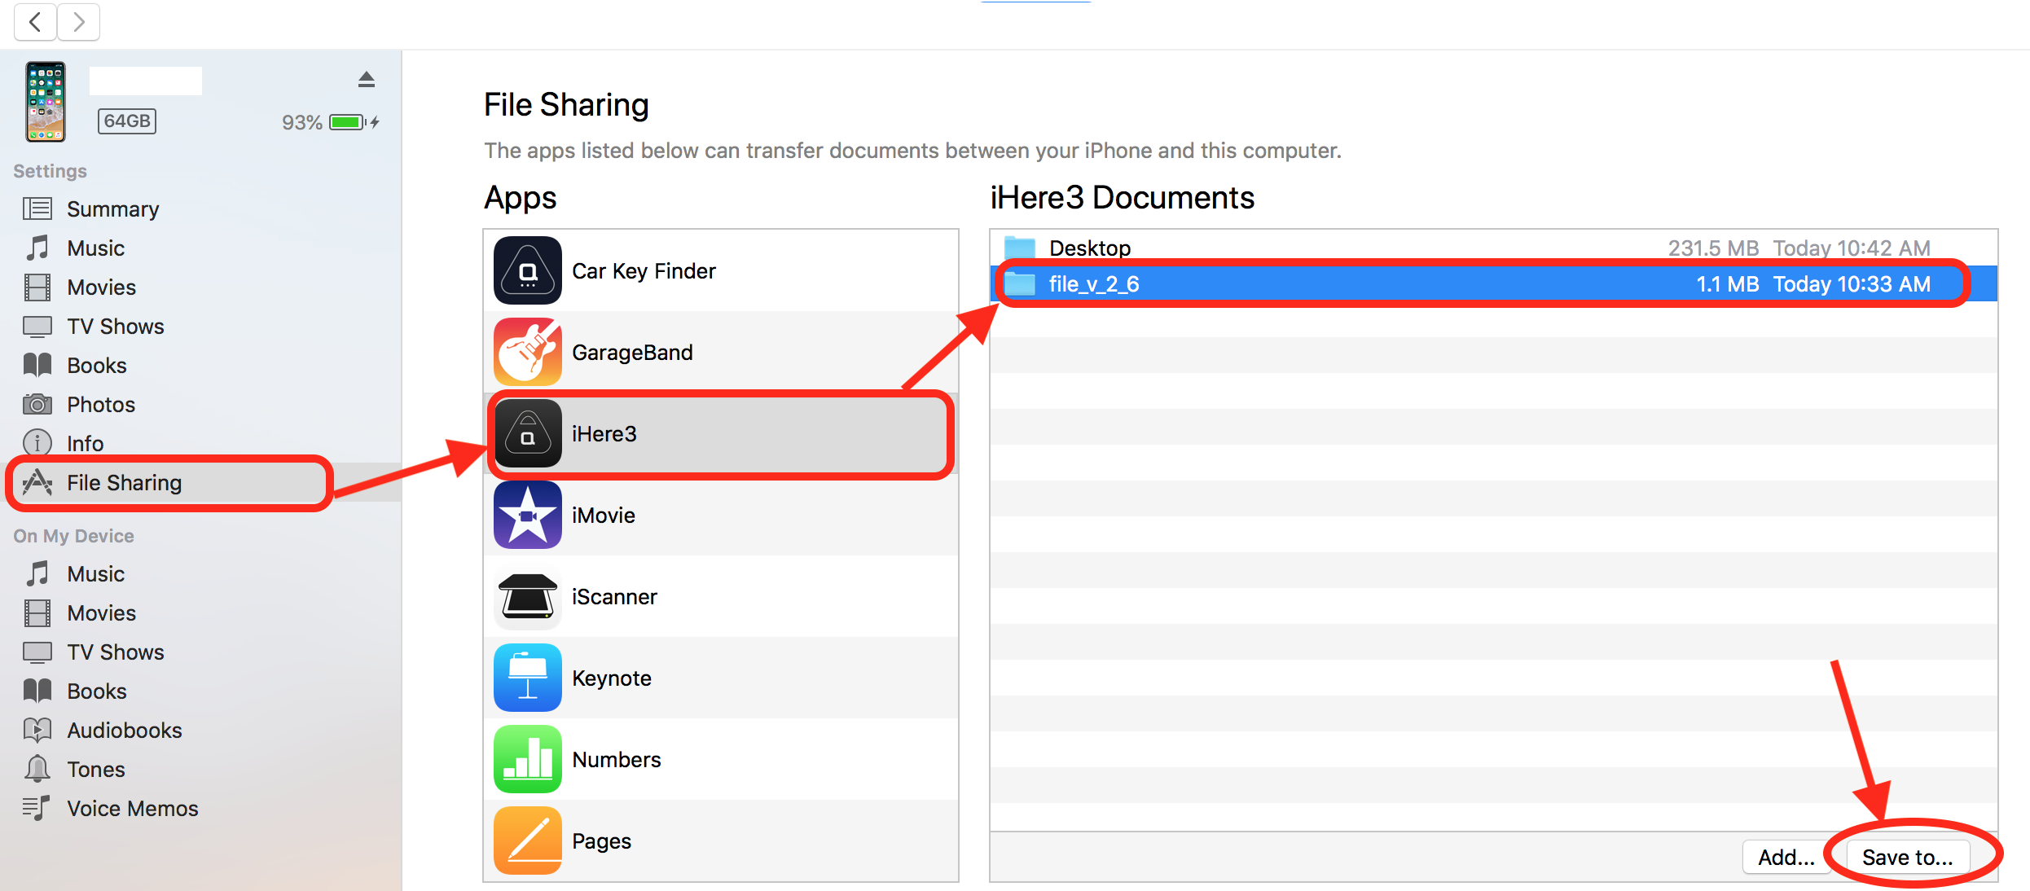Viewport: 2030px width, 891px height.
Task: Click the iScanner app icon
Action: (x=527, y=596)
